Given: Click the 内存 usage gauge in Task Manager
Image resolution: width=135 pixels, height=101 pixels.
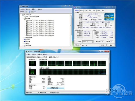Looking at the screenshot, I should (x=32, y=72).
